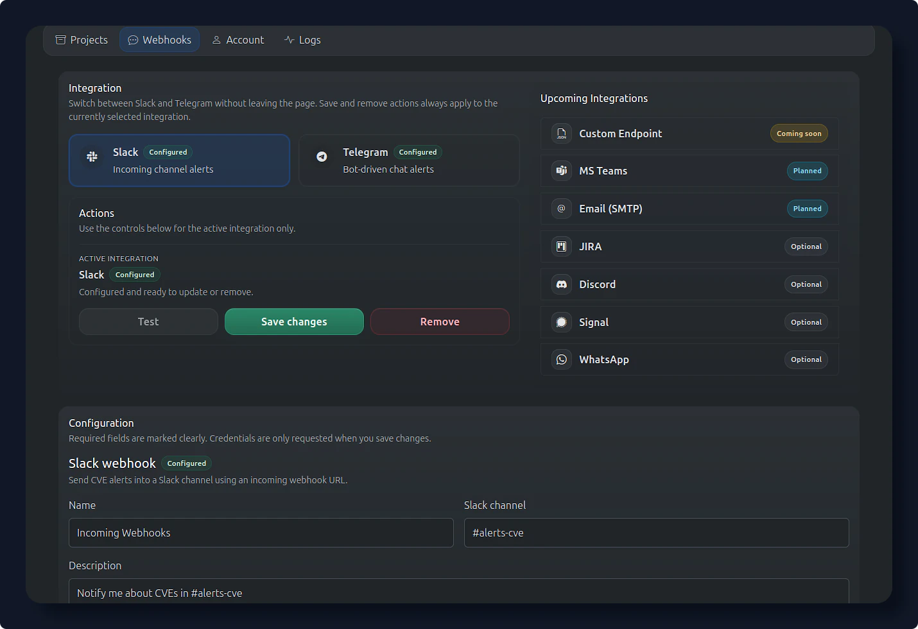Click the Configured badge on Slack card
The width and height of the screenshot is (918, 629).
click(x=168, y=152)
